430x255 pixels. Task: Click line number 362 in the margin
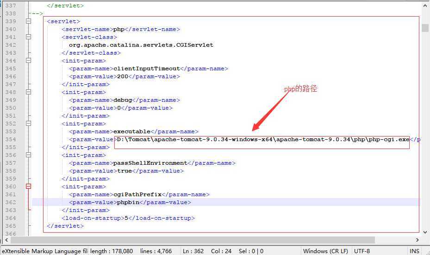(11, 202)
